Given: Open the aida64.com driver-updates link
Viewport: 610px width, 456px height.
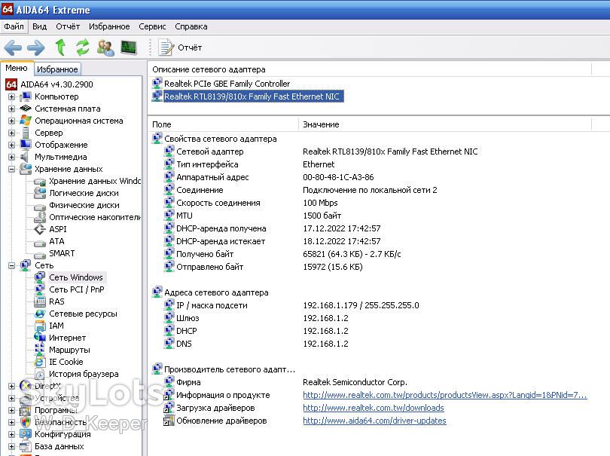Looking at the screenshot, I should click(x=374, y=421).
